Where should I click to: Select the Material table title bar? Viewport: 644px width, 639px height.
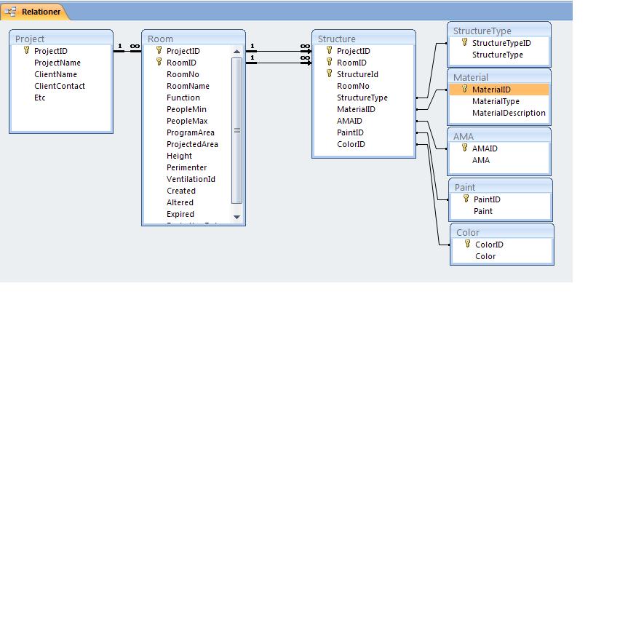click(x=499, y=77)
